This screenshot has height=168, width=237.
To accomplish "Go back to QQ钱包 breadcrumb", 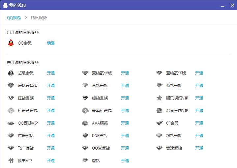I will pos(14,18).
